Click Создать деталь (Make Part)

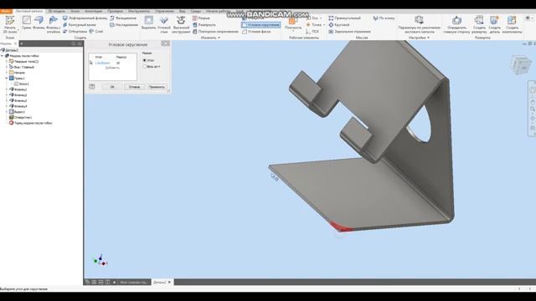[x=494, y=24]
